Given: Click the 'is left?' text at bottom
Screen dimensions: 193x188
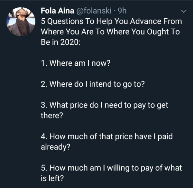Looking at the screenshot, I should click(52, 178).
